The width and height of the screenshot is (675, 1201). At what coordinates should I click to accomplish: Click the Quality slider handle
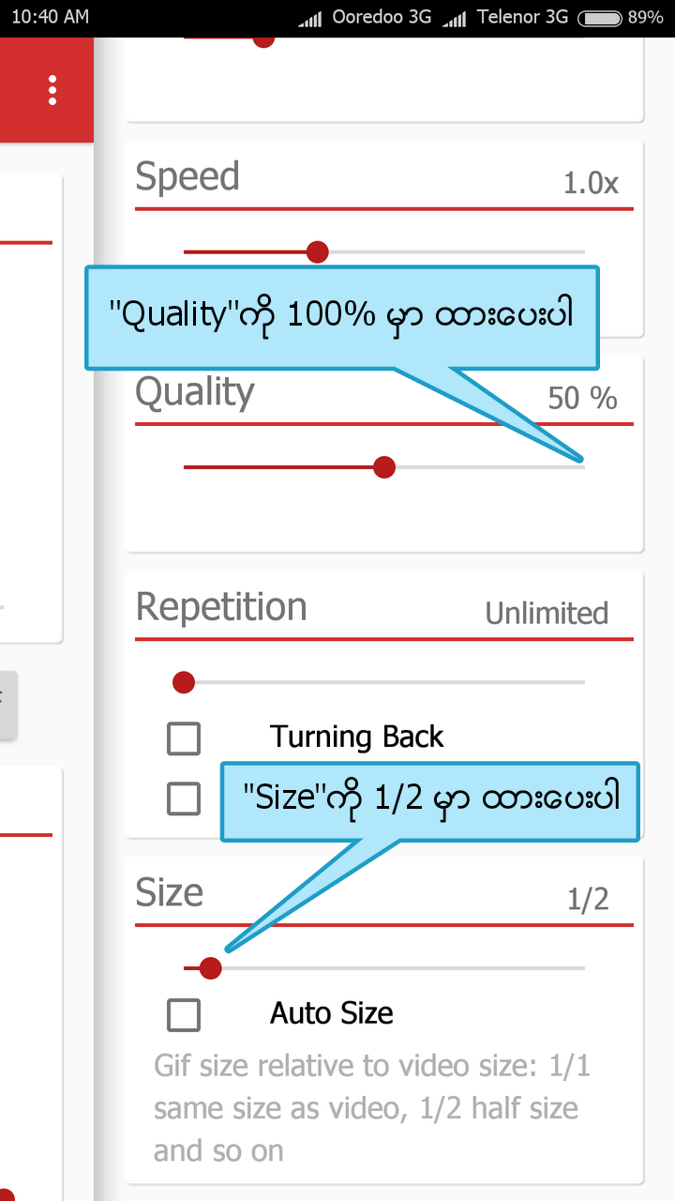coord(384,466)
